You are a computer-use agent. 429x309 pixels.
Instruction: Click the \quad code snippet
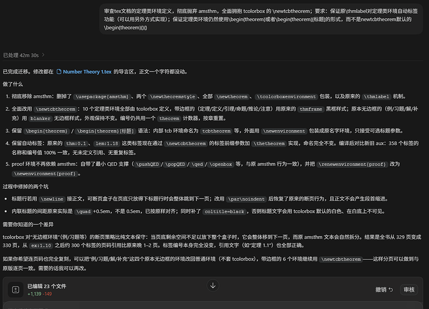tap(83, 211)
